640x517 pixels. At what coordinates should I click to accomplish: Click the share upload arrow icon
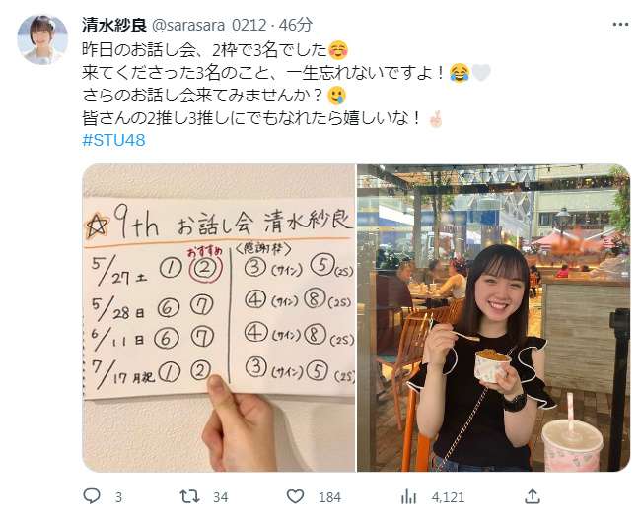click(x=533, y=496)
